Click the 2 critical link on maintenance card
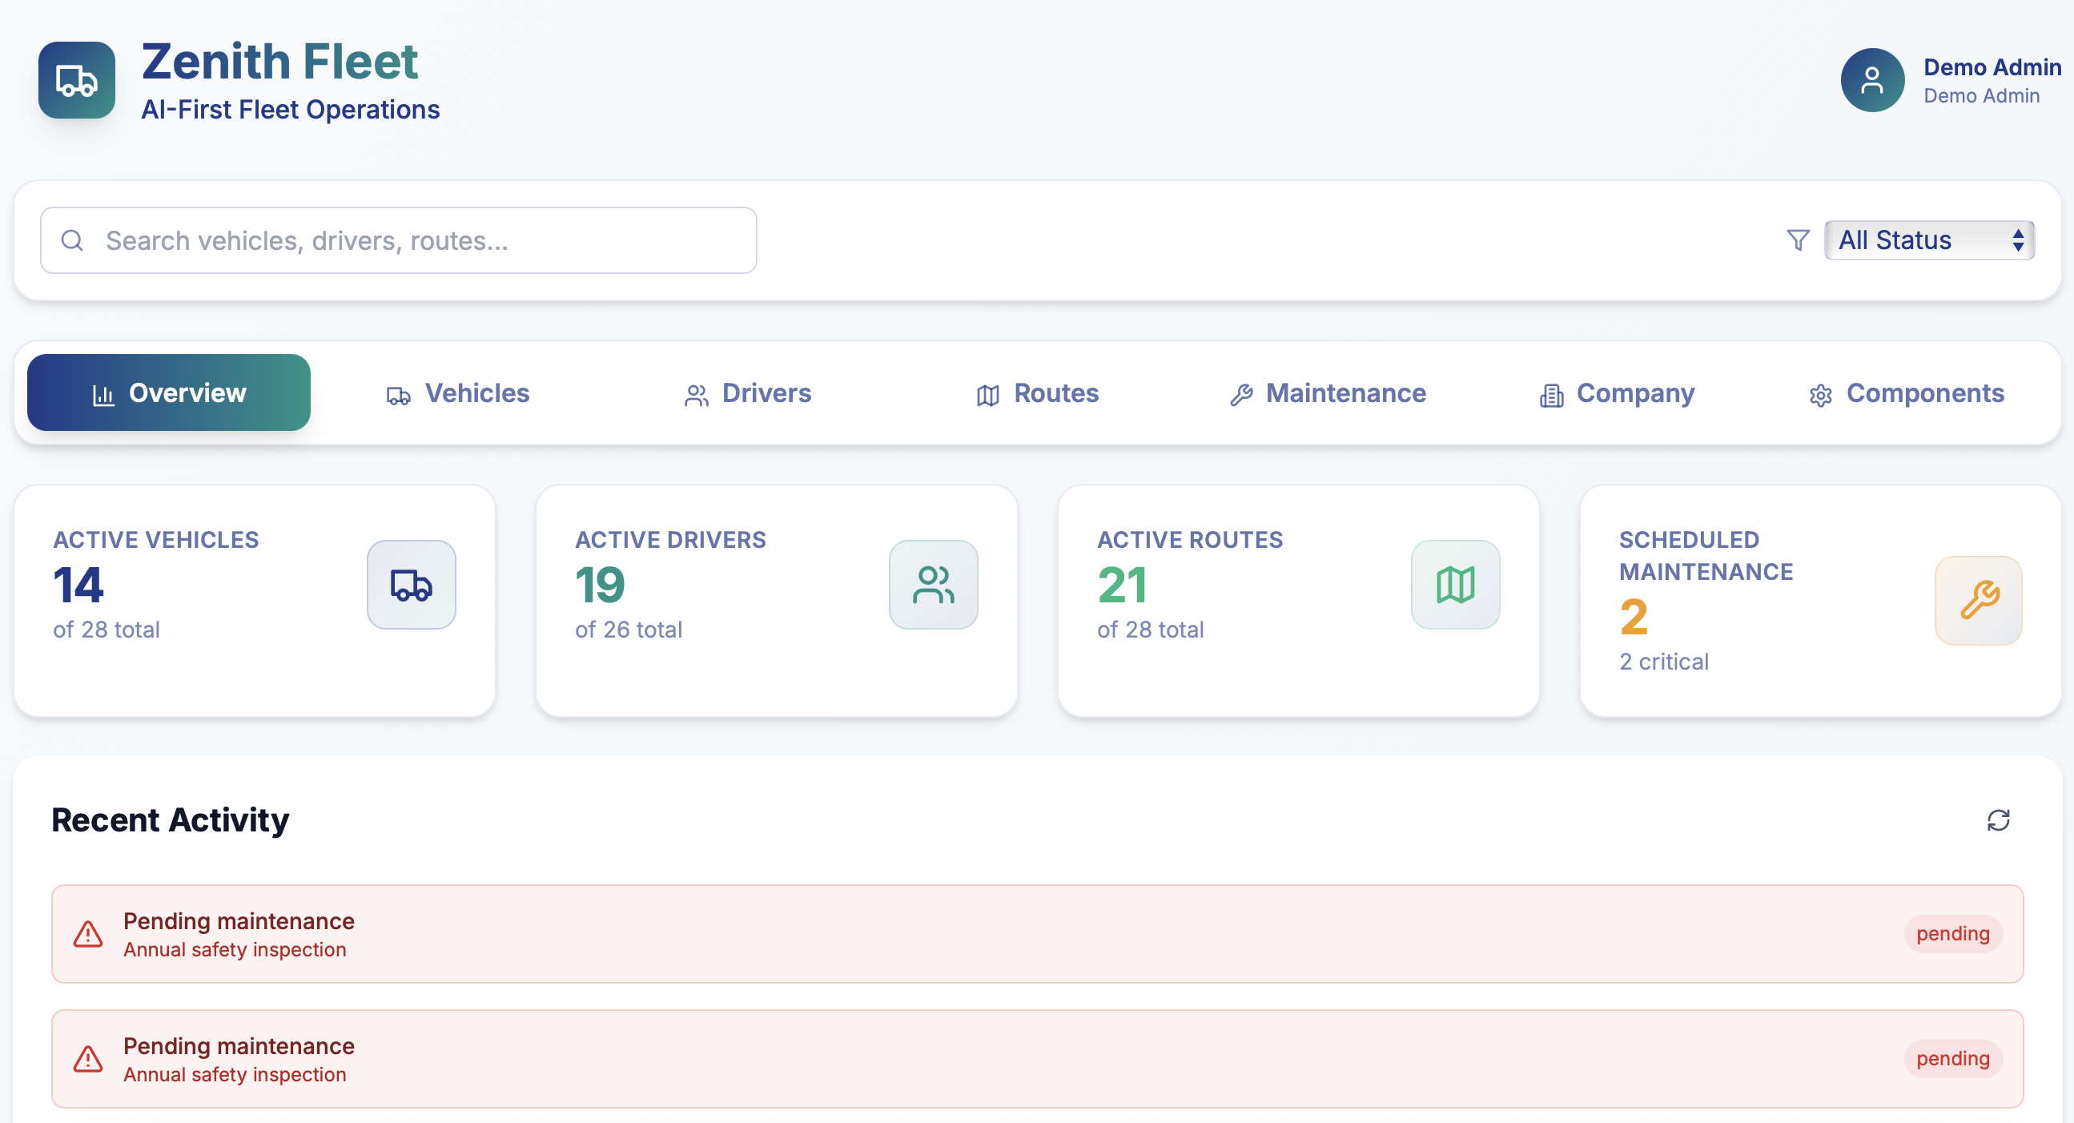The image size is (2074, 1123). coord(1663,662)
